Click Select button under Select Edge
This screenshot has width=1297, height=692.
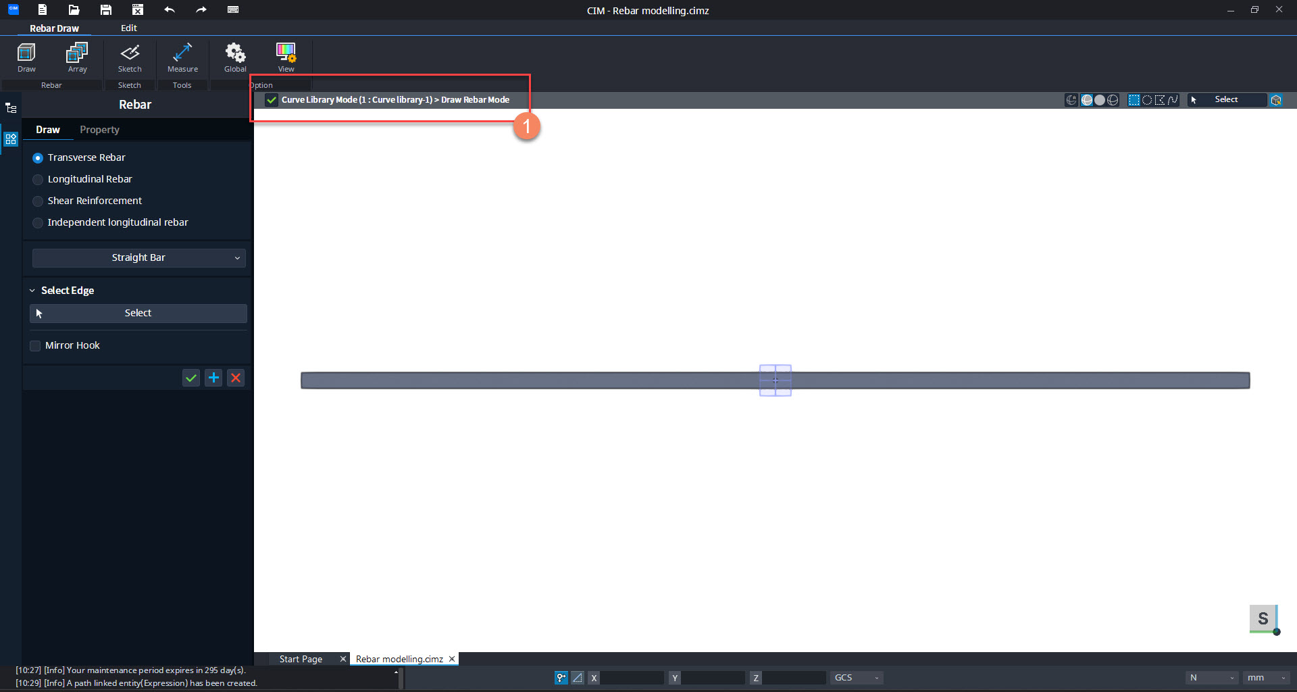click(x=138, y=313)
